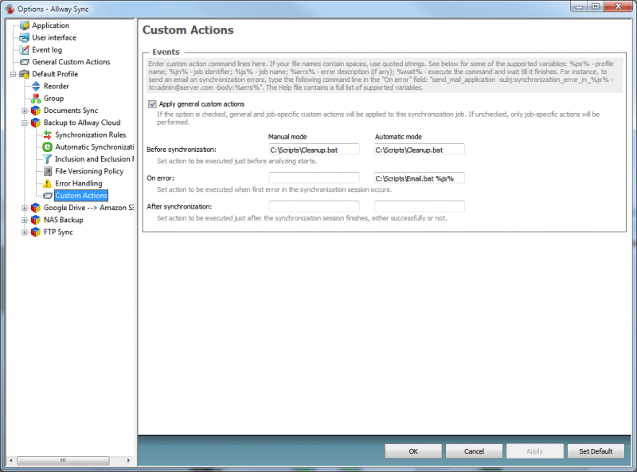Image resolution: width=637 pixels, height=472 pixels.
Task: Open Synchronization Rules settings
Action: click(91, 135)
